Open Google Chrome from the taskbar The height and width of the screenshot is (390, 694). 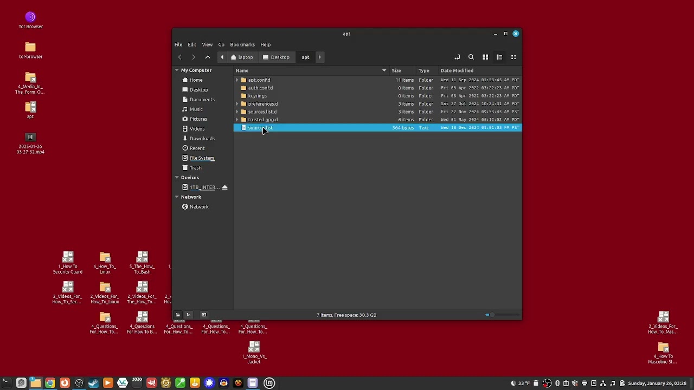[x=50, y=383]
